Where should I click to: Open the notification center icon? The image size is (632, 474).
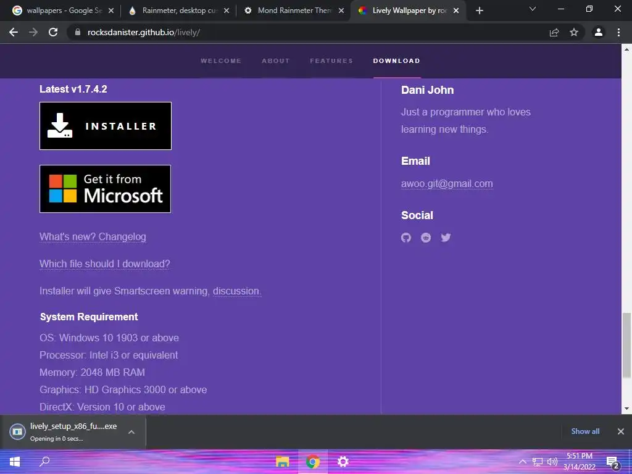pyautogui.click(x=613, y=462)
